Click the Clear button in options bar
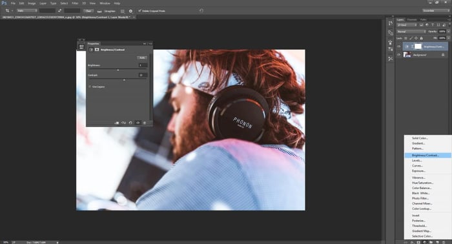452x244 pixels. click(88, 11)
